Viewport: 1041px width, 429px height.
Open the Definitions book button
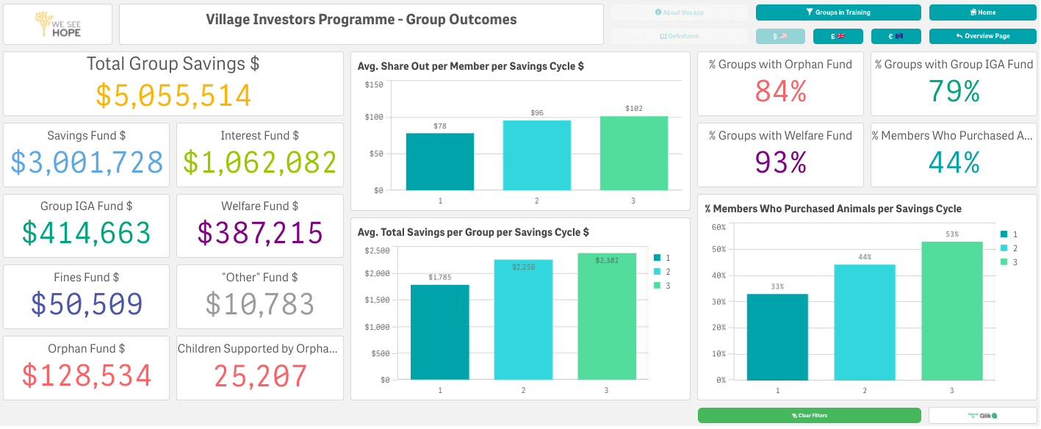point(680,36)
